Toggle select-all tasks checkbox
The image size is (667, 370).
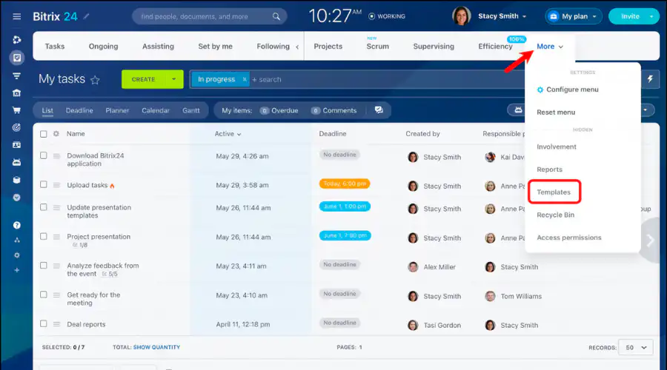tap(44, 134)
